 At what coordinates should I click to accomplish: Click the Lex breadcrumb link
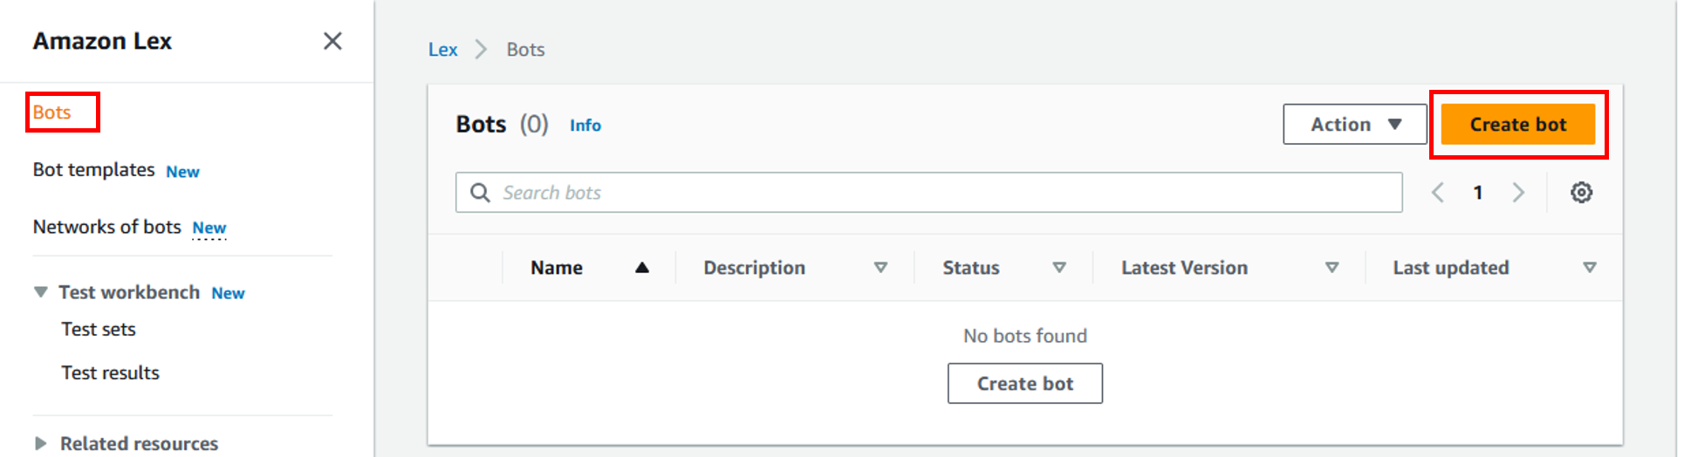click(442, 50)
